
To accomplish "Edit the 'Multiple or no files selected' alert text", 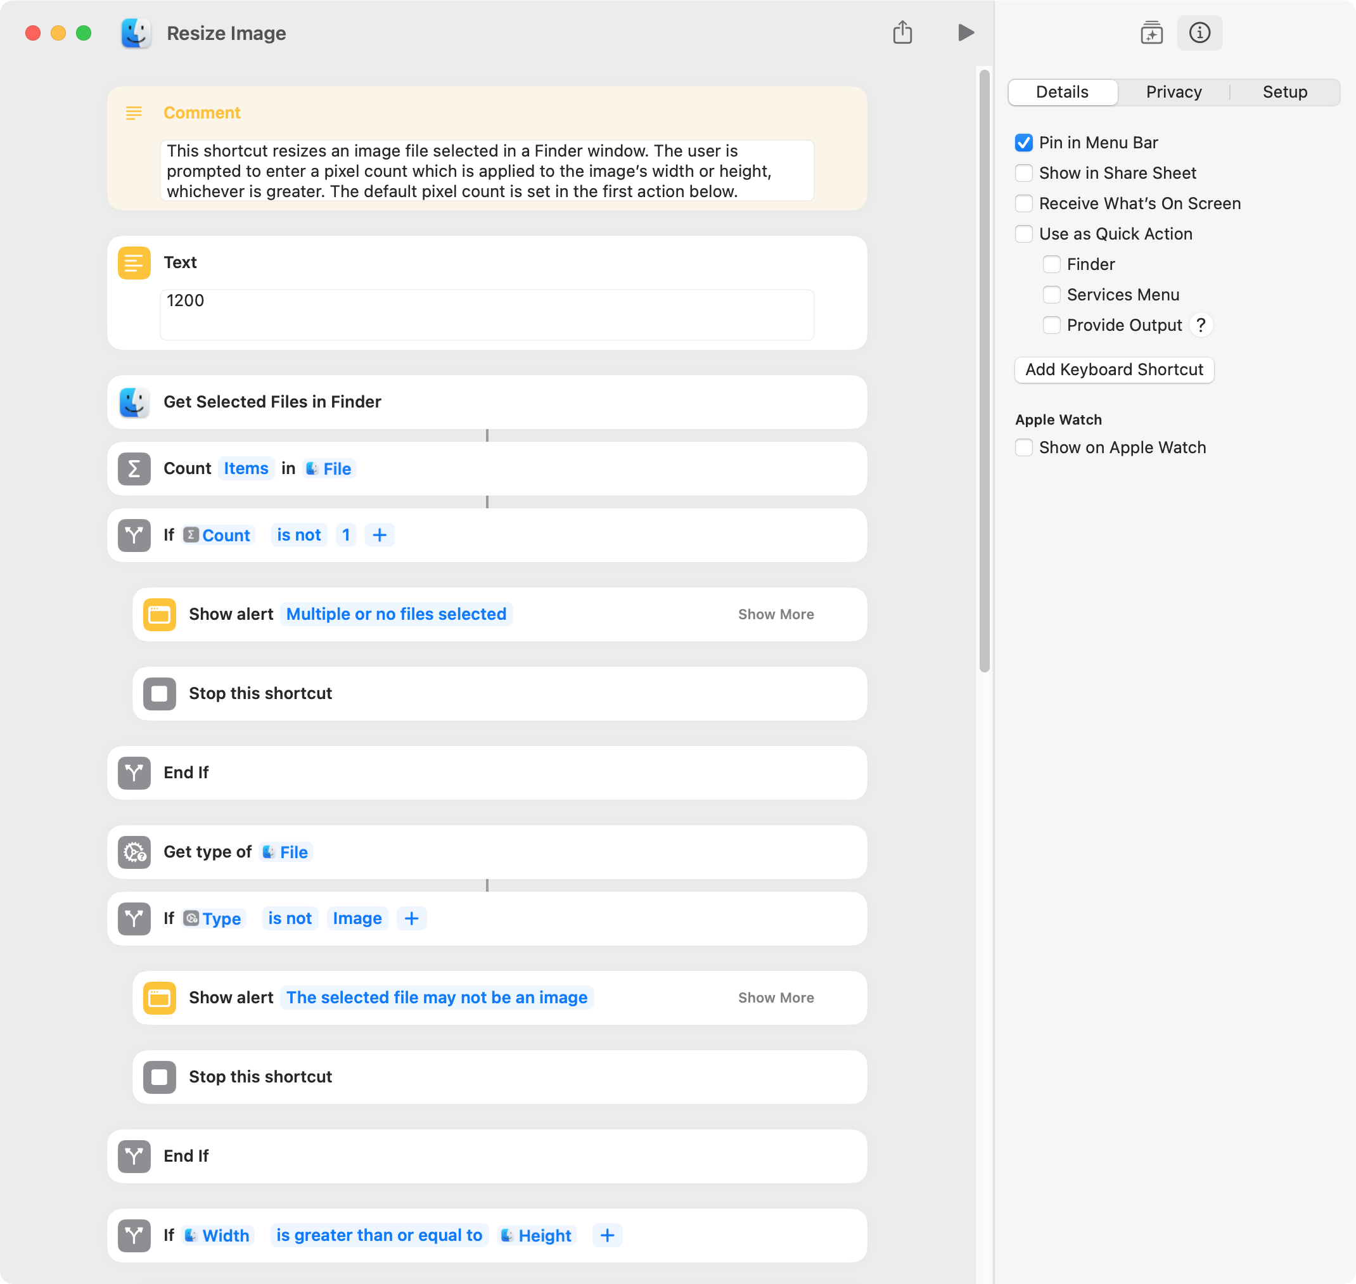I will [396, 615].
